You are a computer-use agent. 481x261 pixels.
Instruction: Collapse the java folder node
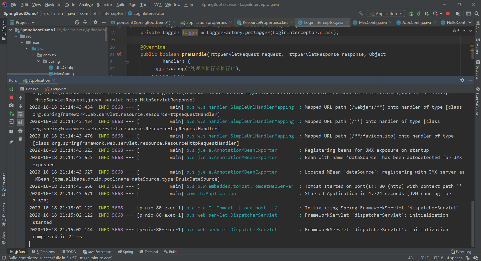click(27, 49)
